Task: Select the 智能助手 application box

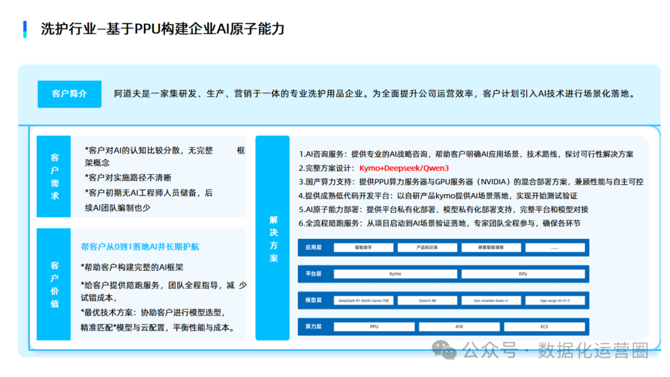Action: click(364, 247)
